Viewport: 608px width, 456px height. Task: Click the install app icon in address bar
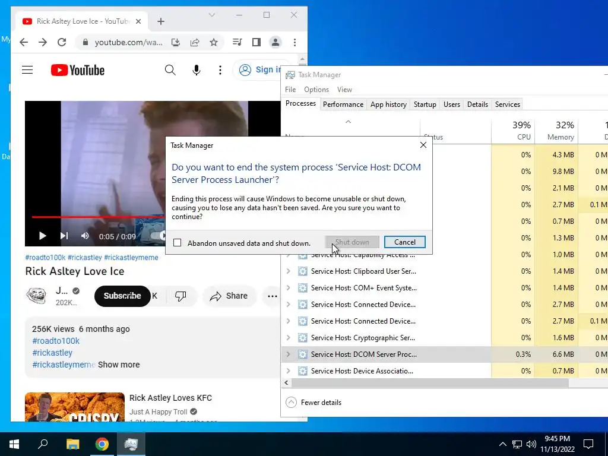point(176,42)
